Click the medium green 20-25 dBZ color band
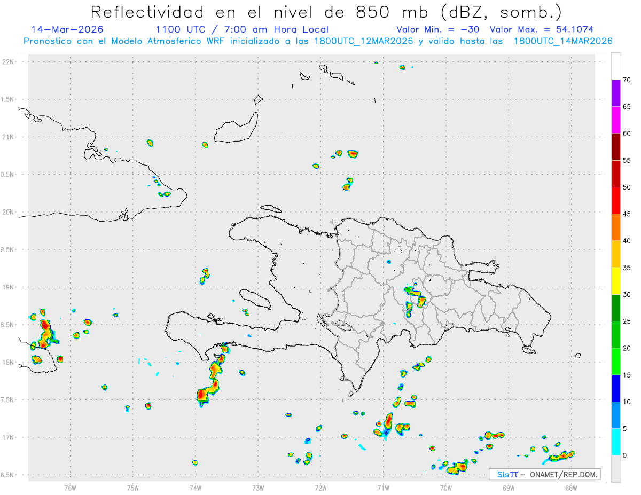 click(616, 335)
